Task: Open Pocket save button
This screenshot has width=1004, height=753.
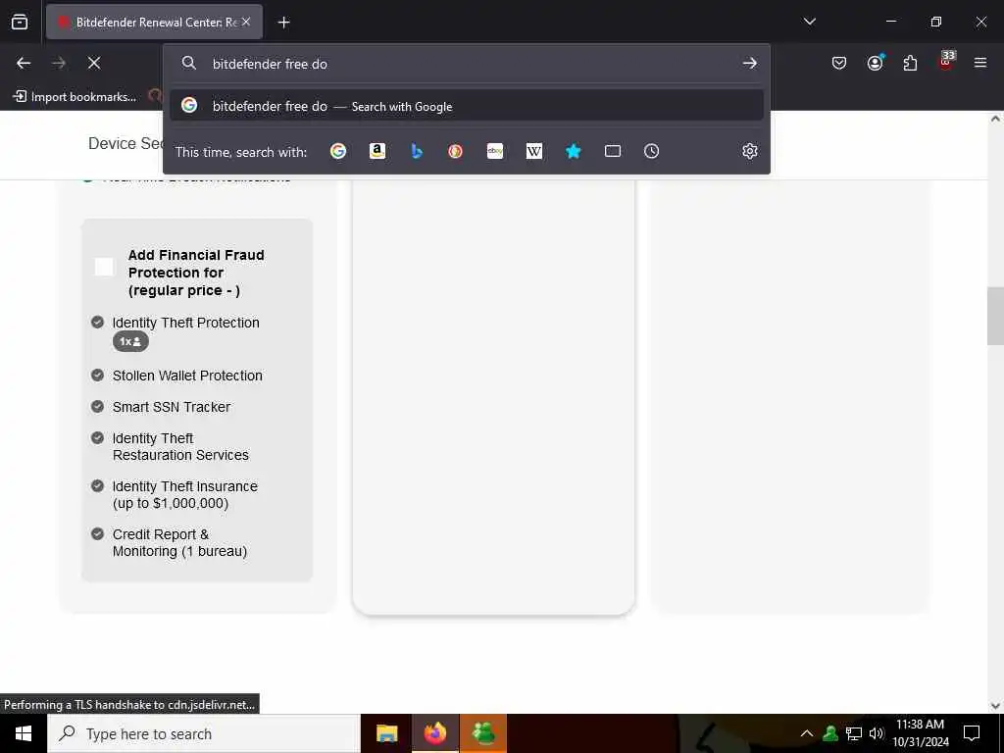Action: pyautogui.click(x=839, y=63)
